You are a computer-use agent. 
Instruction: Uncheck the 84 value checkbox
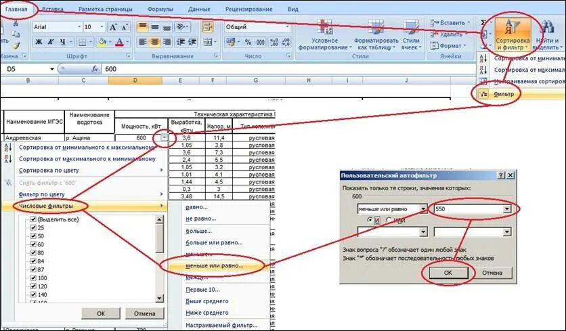pos(34,261)
